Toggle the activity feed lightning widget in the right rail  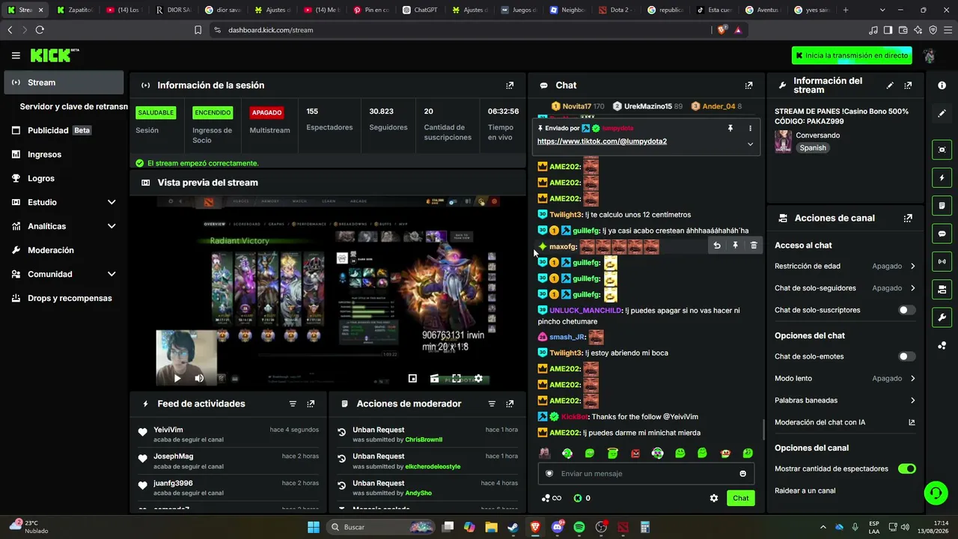[942, 177]
